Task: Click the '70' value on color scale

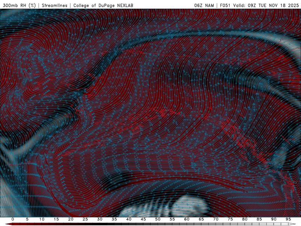Action: tap(216, 219)
